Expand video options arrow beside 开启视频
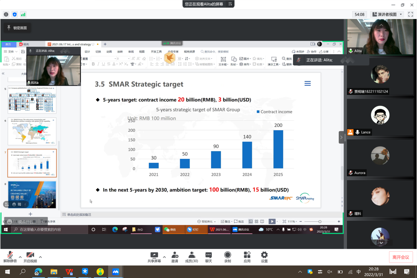Screen dimensions: 417x278 [40, 257]
